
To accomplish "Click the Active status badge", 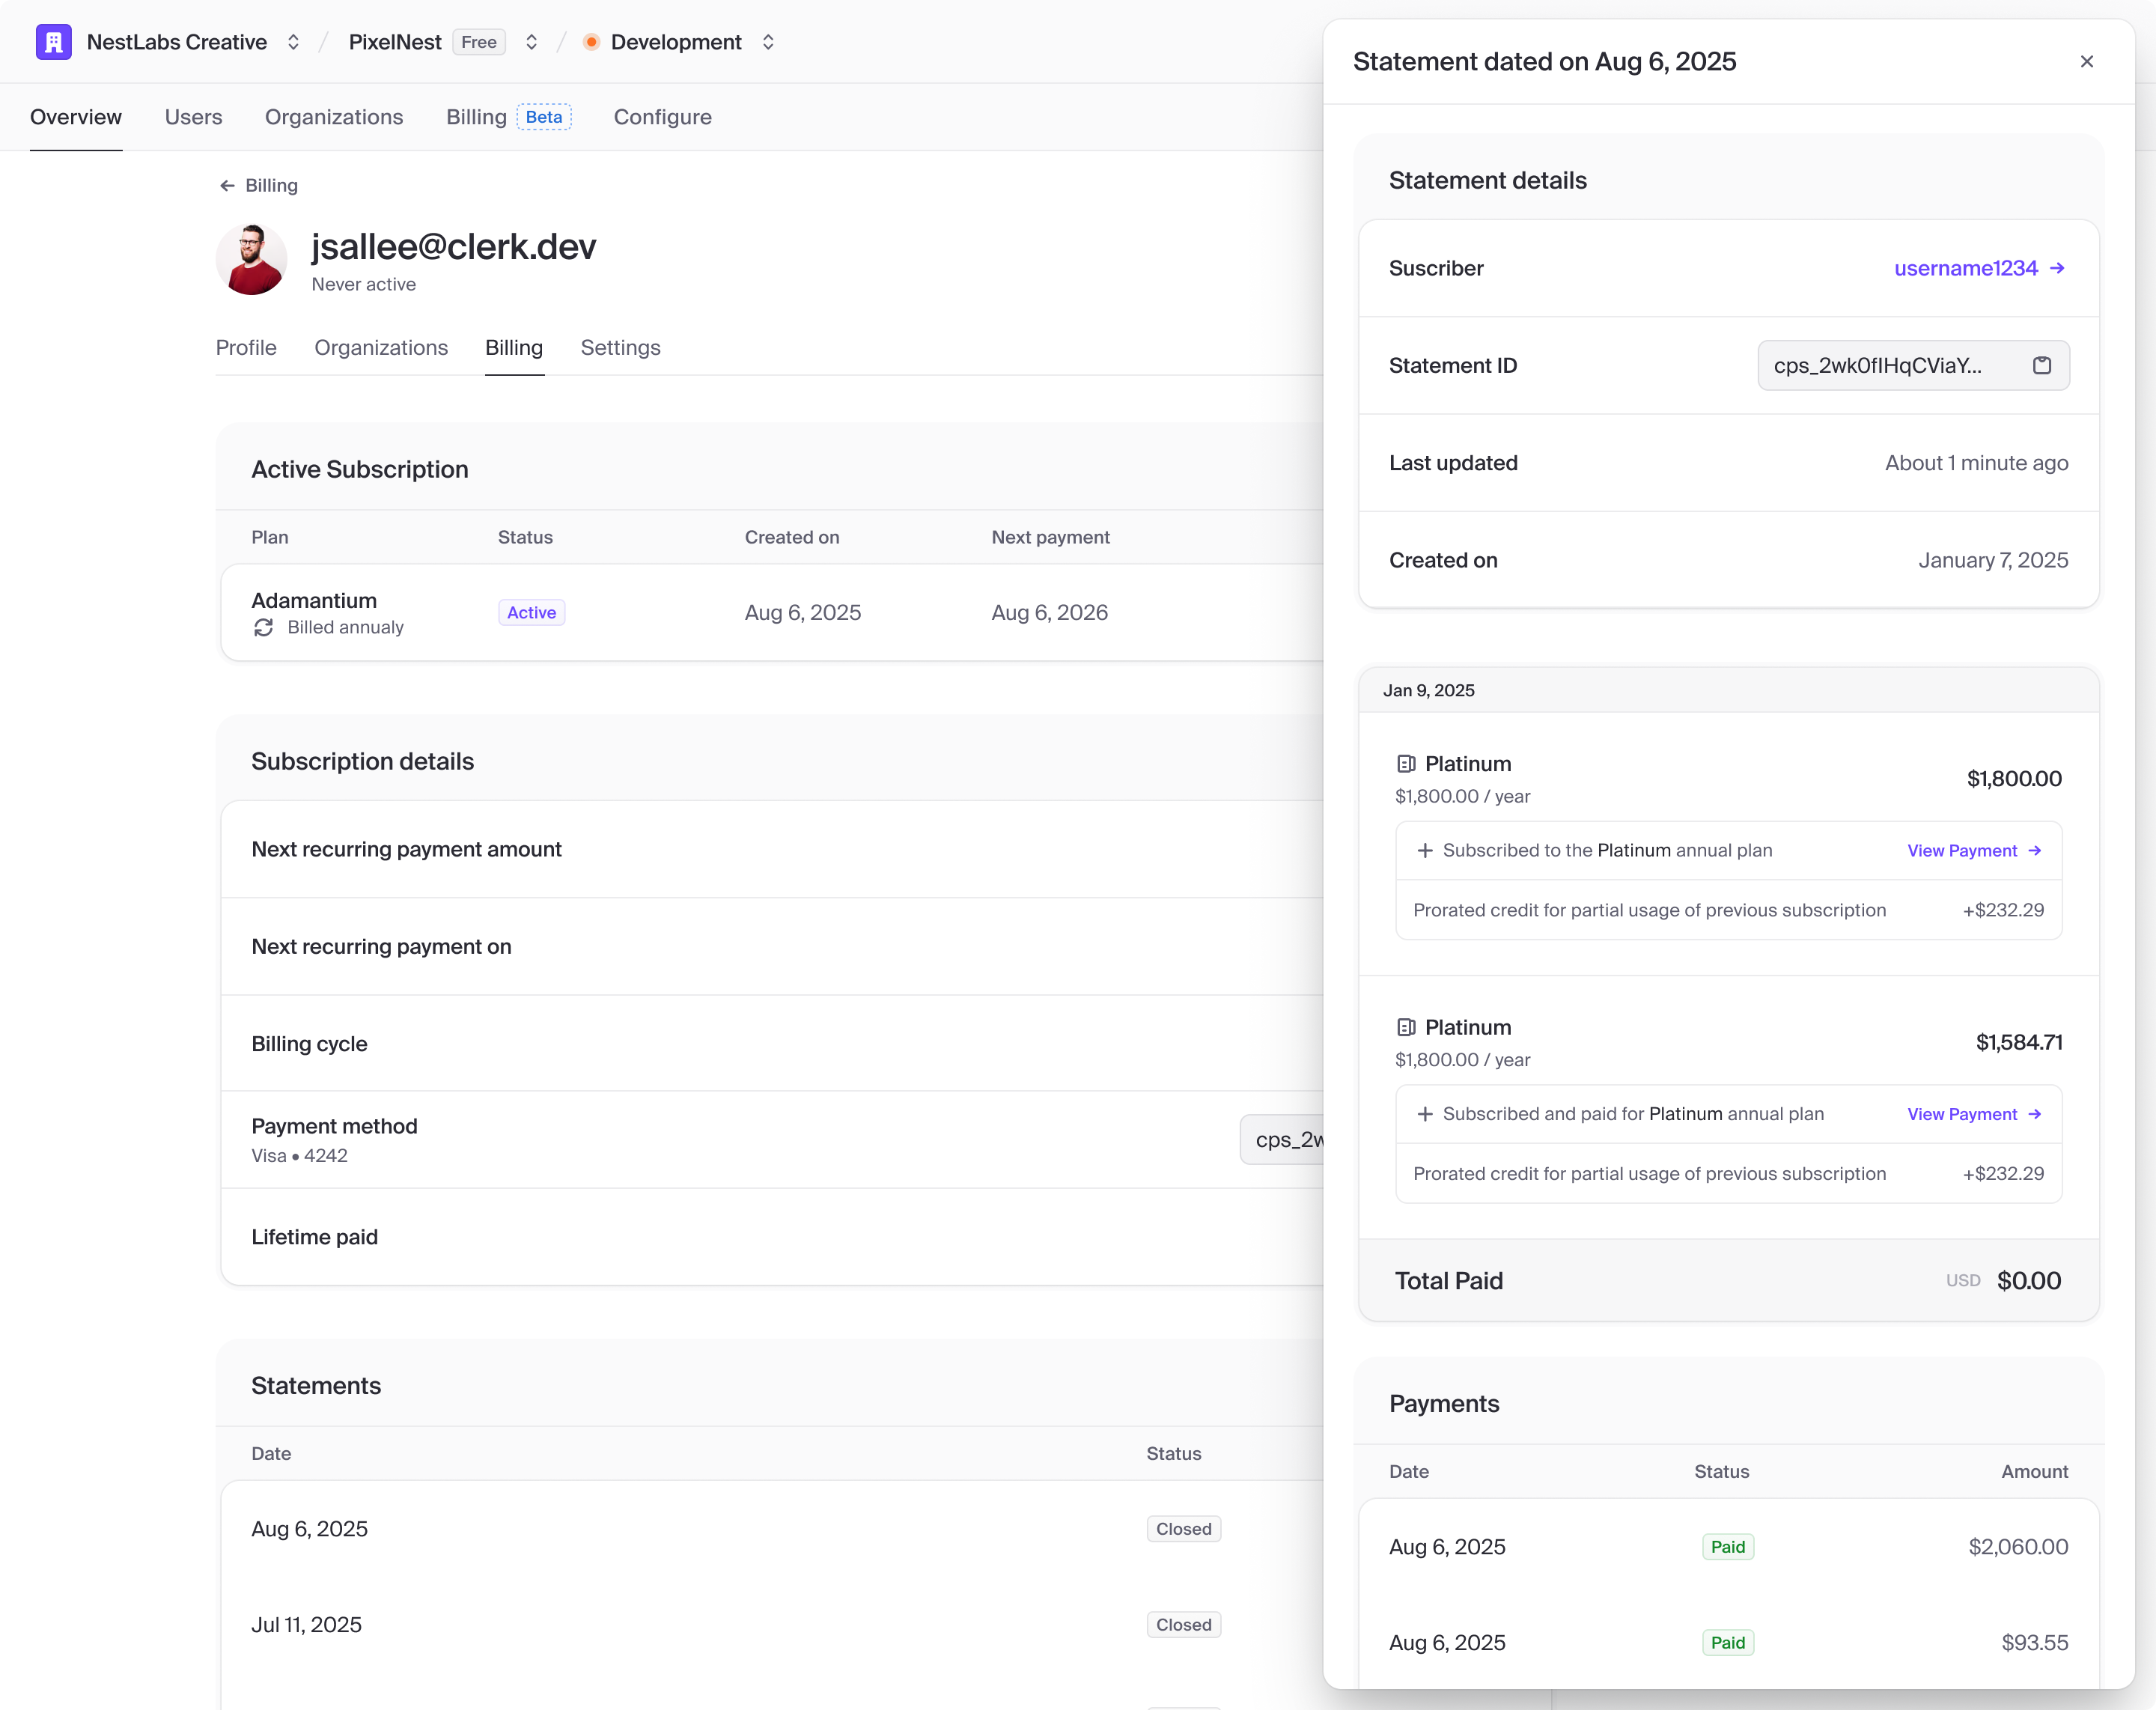I will pyautogui.click(x=531, y=612).
